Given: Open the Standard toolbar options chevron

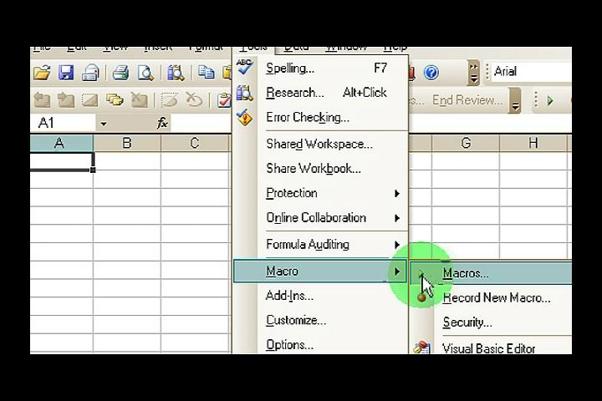Looking at the screenshot, I should click(x=474, y=73).
